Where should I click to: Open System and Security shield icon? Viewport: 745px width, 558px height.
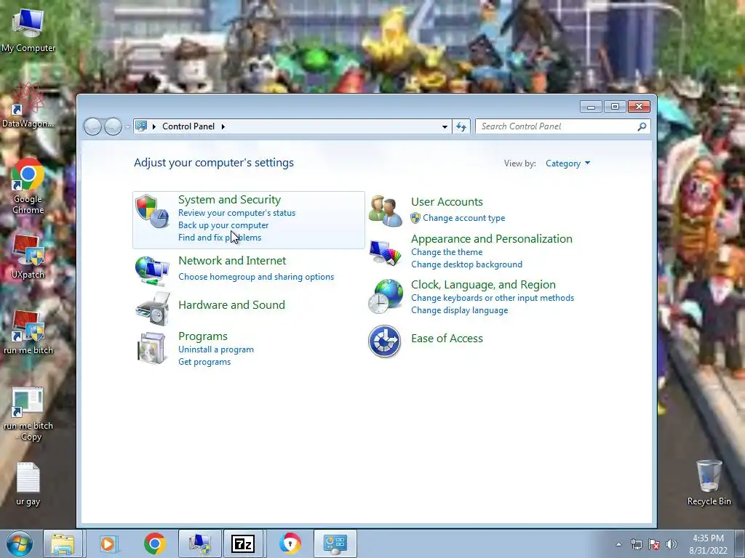click(152, 211)
